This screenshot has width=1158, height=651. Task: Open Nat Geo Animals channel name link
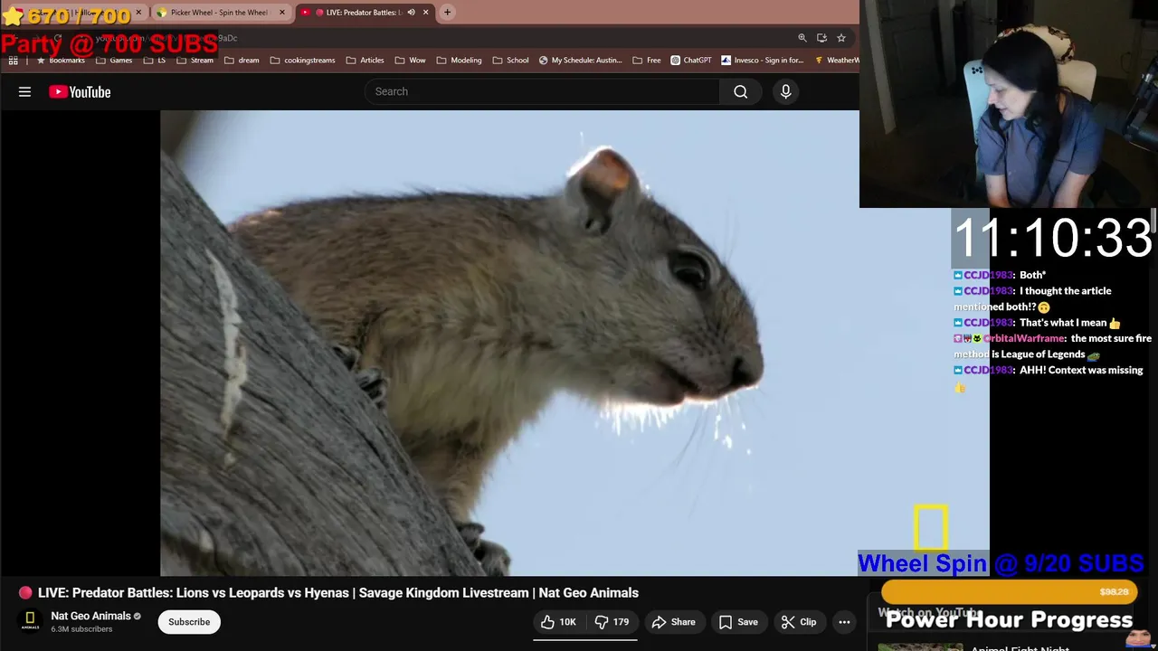click(90, 616)
